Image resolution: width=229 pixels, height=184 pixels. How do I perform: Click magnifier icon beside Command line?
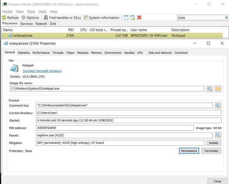pos(218,106)
